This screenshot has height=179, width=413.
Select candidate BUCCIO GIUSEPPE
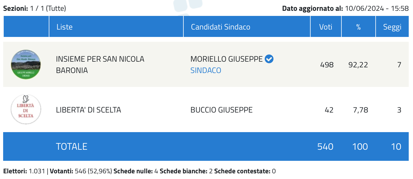(221, 110)
